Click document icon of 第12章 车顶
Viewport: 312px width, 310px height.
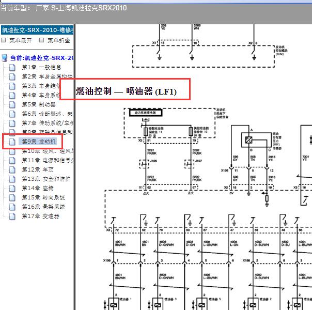coord(12,169)
